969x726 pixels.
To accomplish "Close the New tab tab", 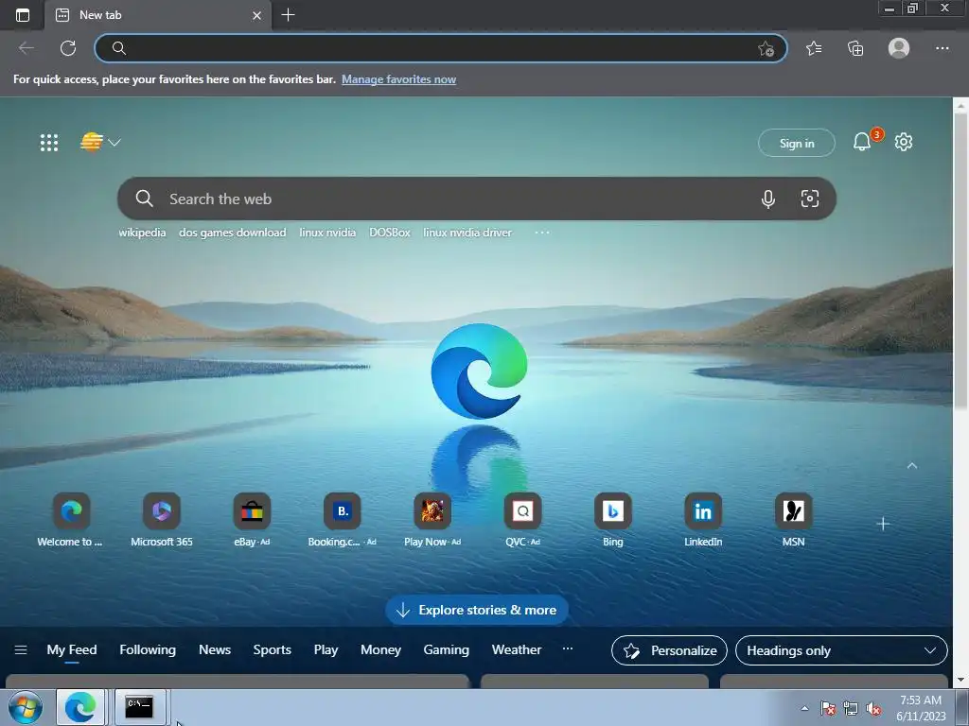I will (x=257, y=15).
